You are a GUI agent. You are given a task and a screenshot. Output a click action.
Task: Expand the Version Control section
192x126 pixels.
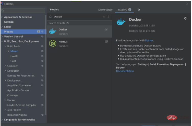tap(2, 36)
